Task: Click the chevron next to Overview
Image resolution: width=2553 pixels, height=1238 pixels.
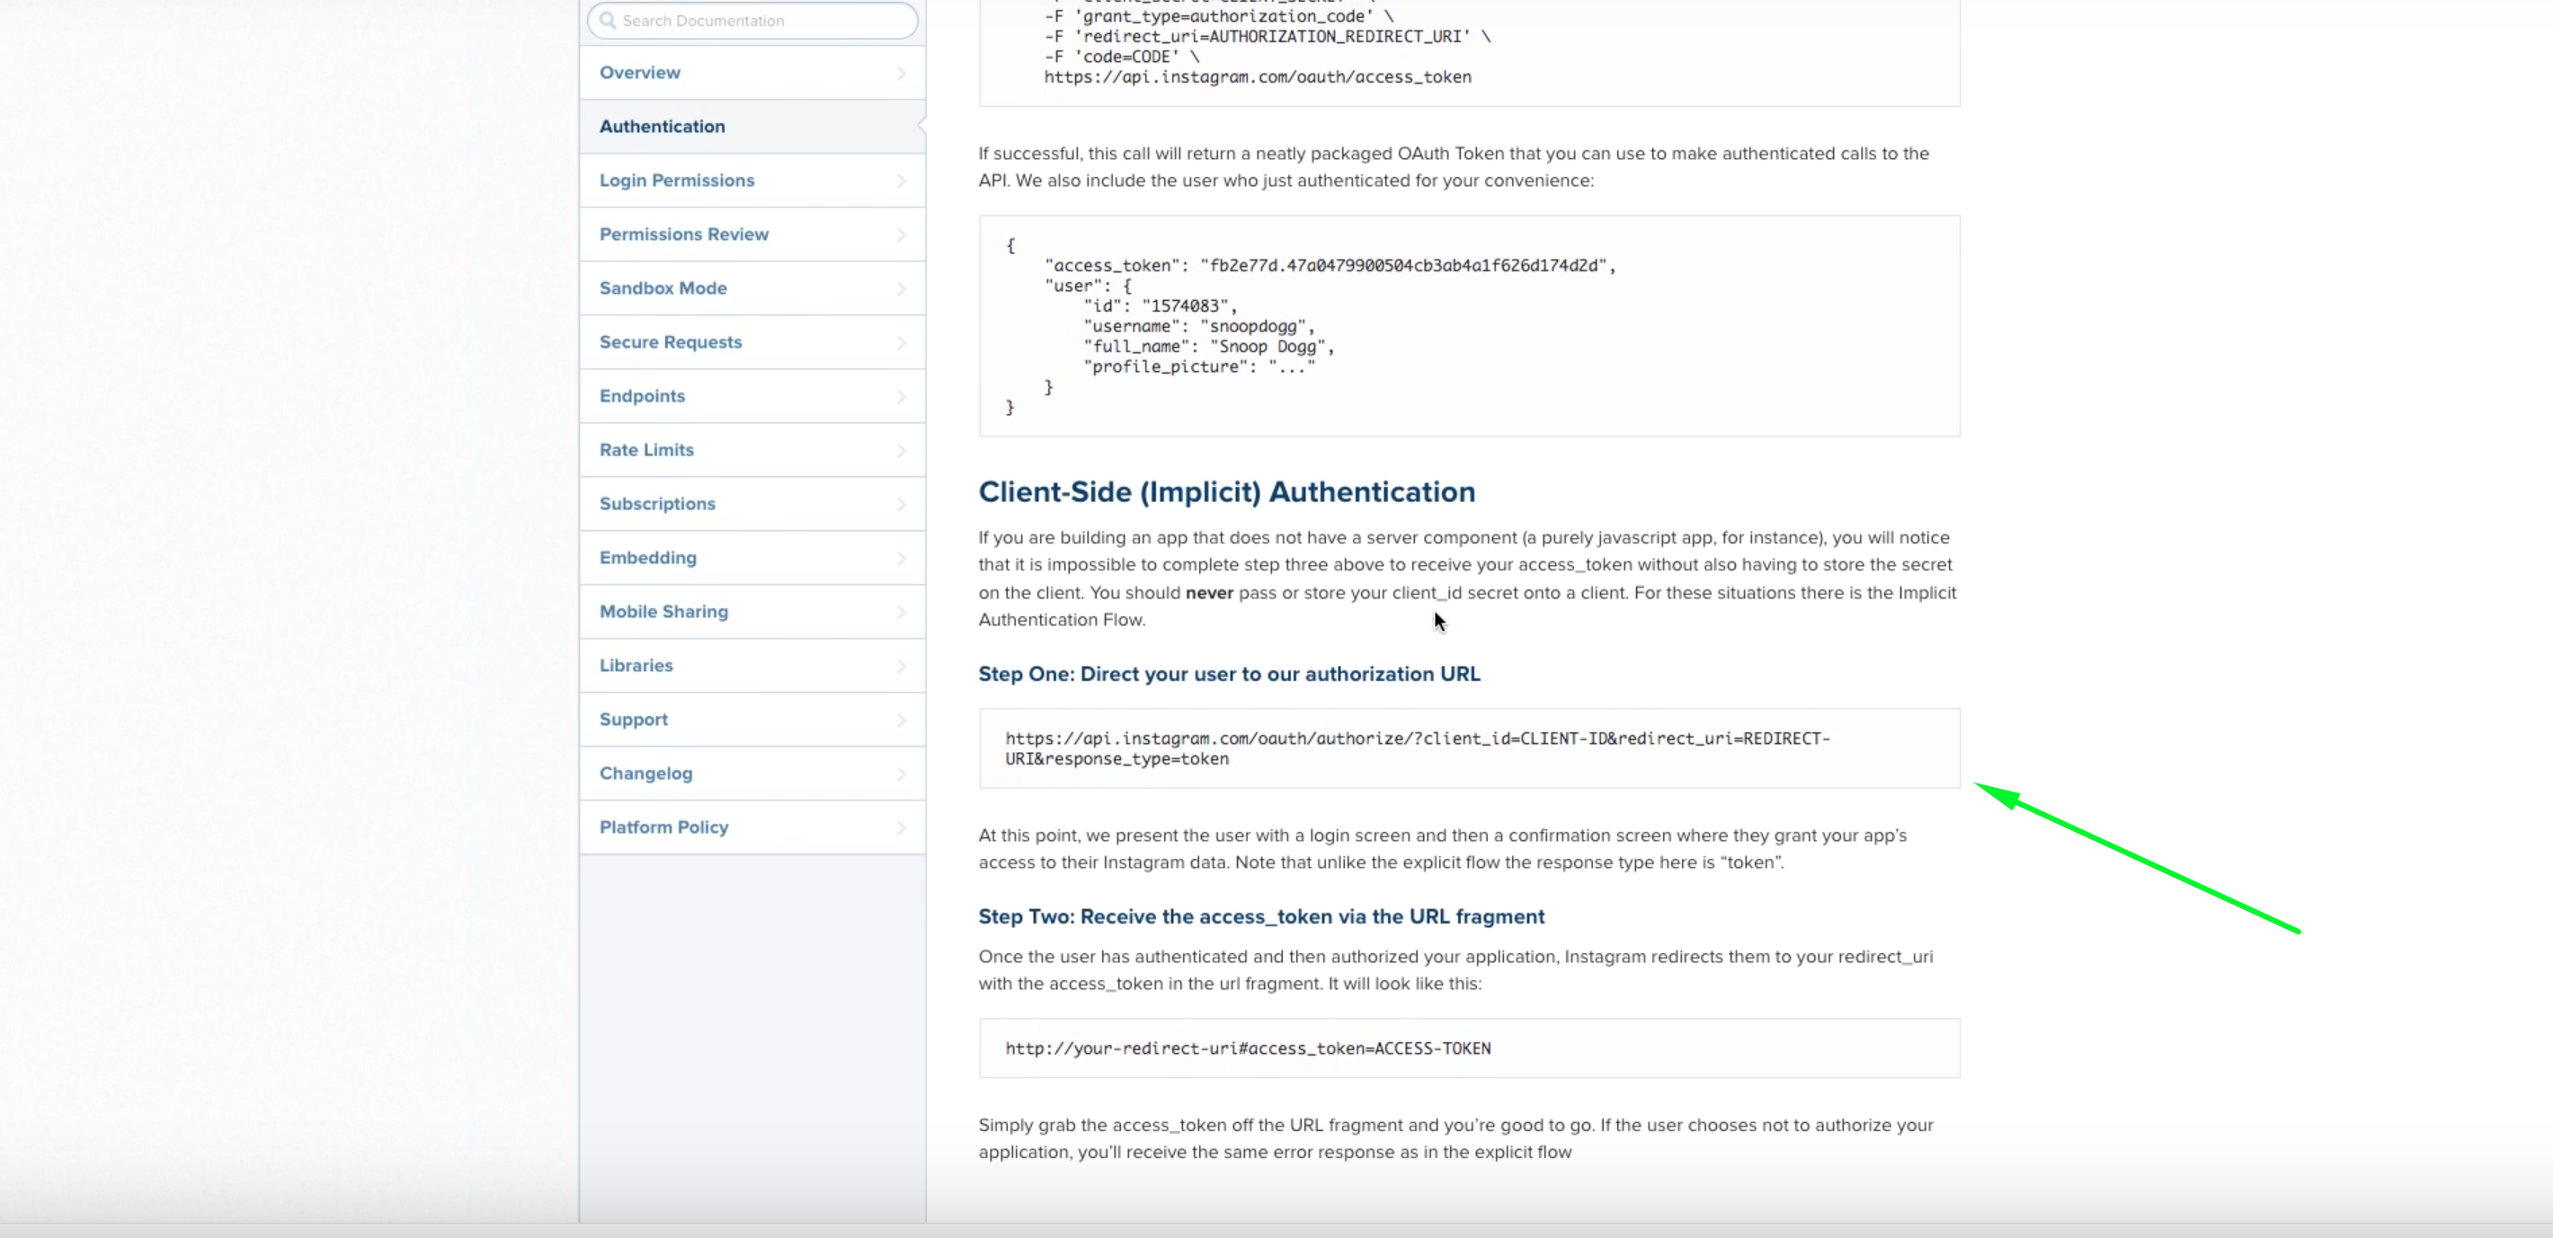Action: tap(901, 72)
